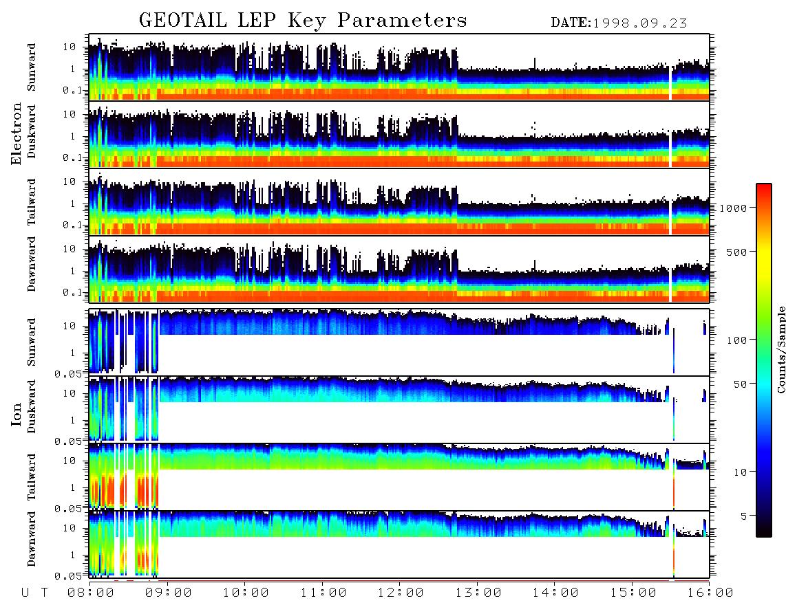Click the '13:00' time tick label
This screenshot has width=786, height=605.
coord(478,593)
